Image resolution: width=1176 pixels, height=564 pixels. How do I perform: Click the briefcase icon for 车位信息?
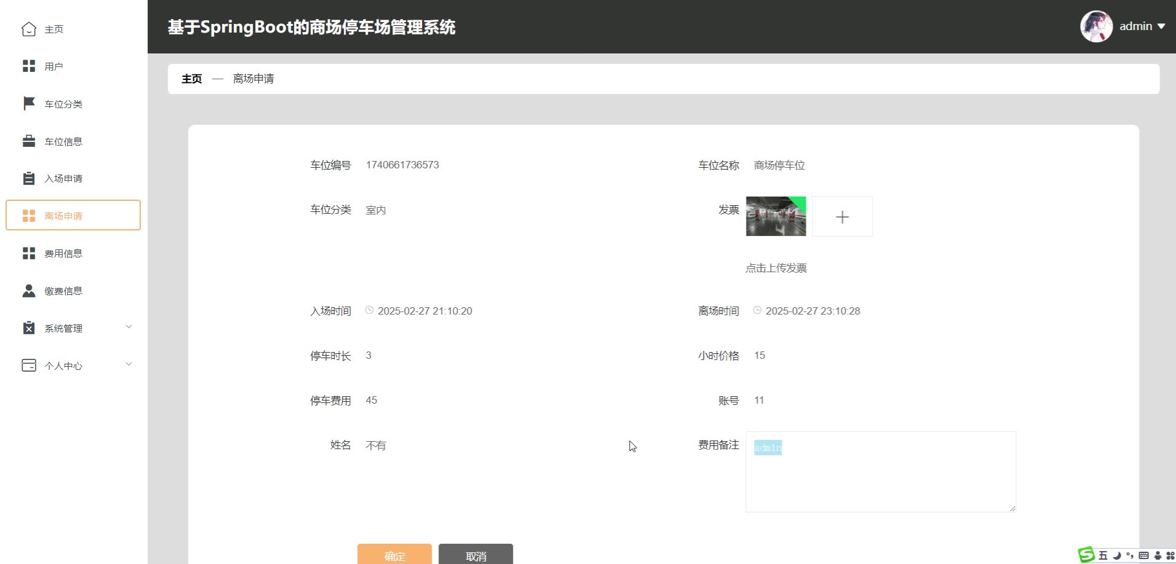point(29,141)
